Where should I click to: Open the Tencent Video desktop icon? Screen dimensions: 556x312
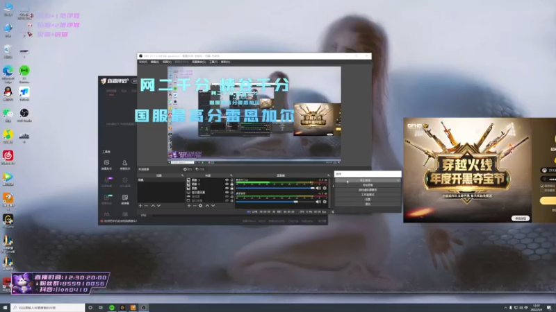(8, 179)
